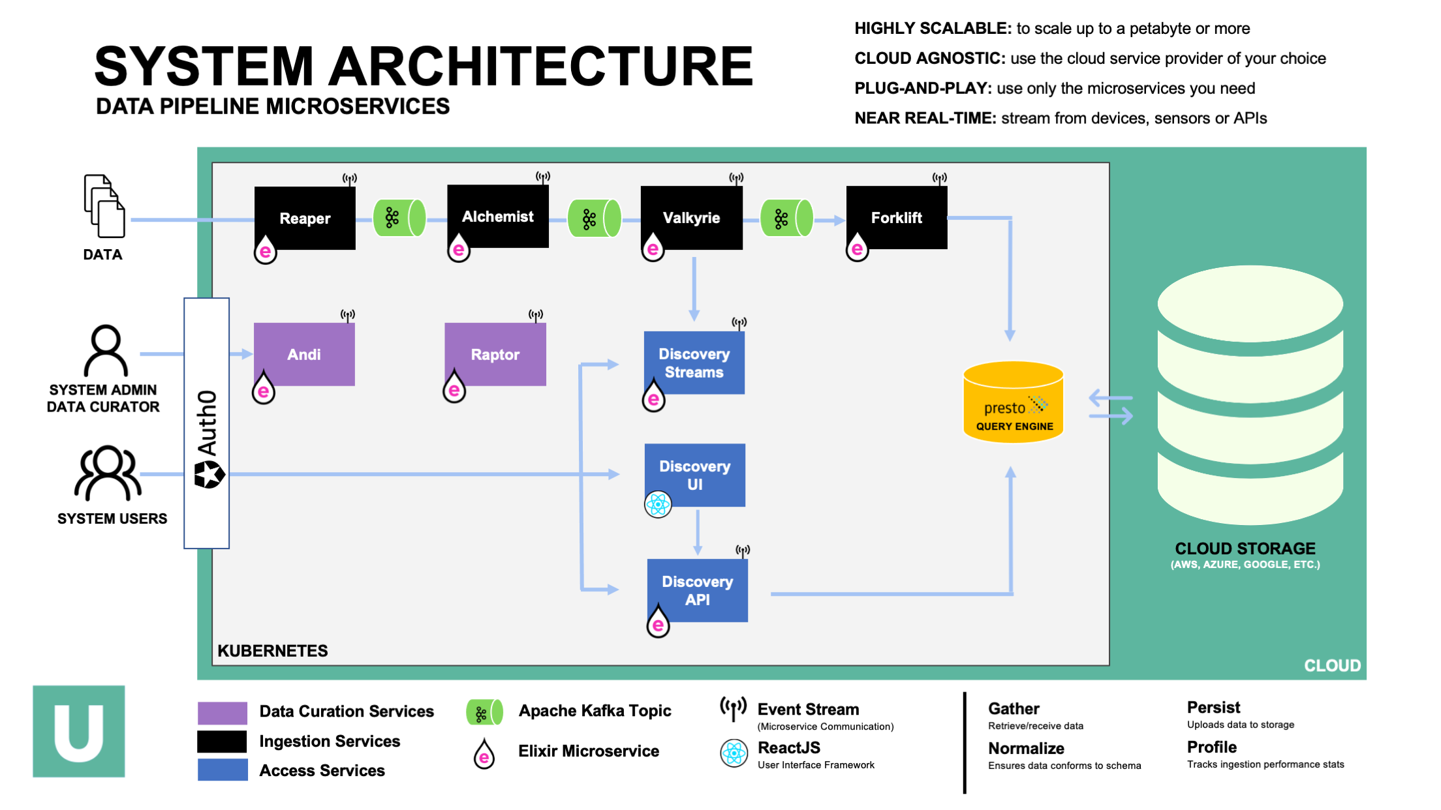Select the Valkyrie ingestion service box
Screen dimensions: 1441x810
point(691,218)
